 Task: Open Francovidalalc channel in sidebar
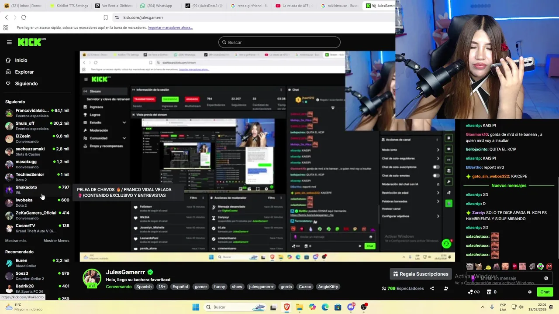point(37,113)
